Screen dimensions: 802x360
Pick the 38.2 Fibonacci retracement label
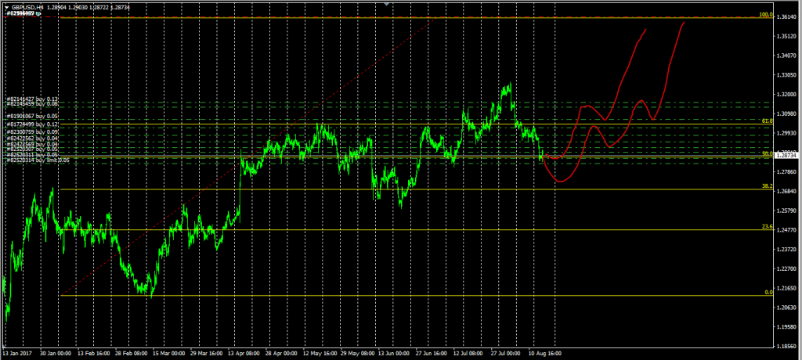[x=768, y=186]
